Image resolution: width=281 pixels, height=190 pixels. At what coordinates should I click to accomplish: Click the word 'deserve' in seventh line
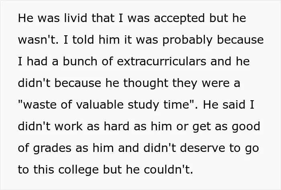[x=202, y=148]
